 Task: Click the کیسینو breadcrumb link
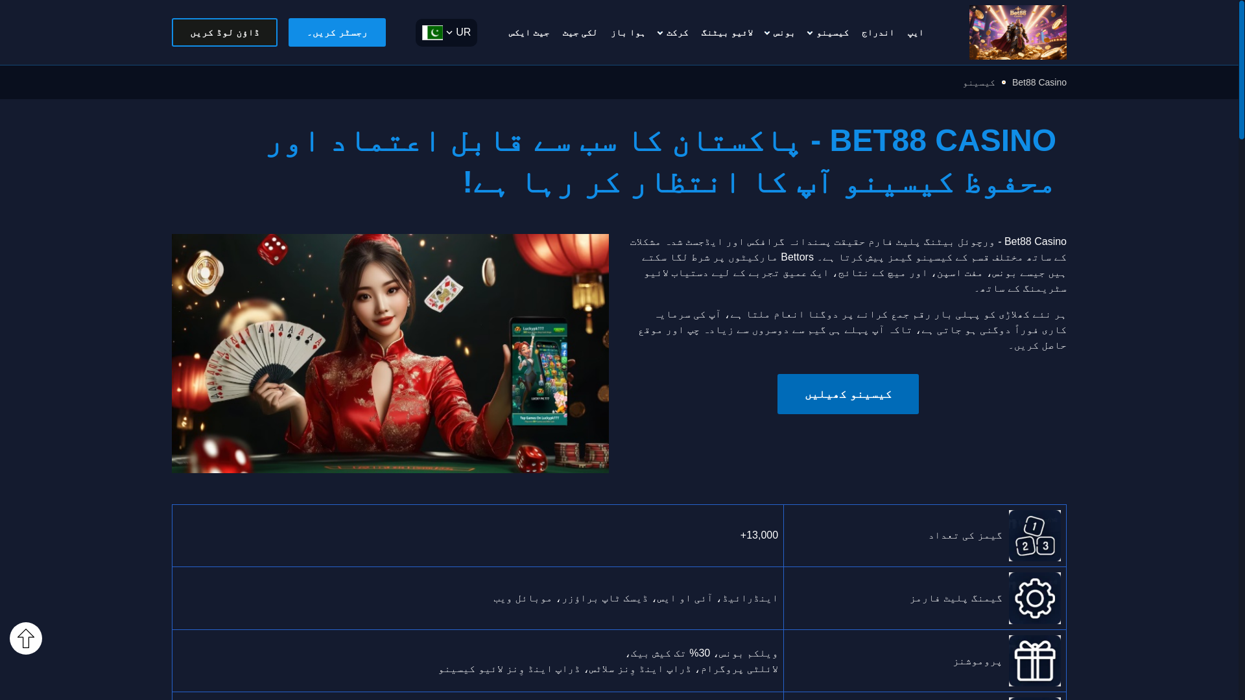(x=979, y=82)
